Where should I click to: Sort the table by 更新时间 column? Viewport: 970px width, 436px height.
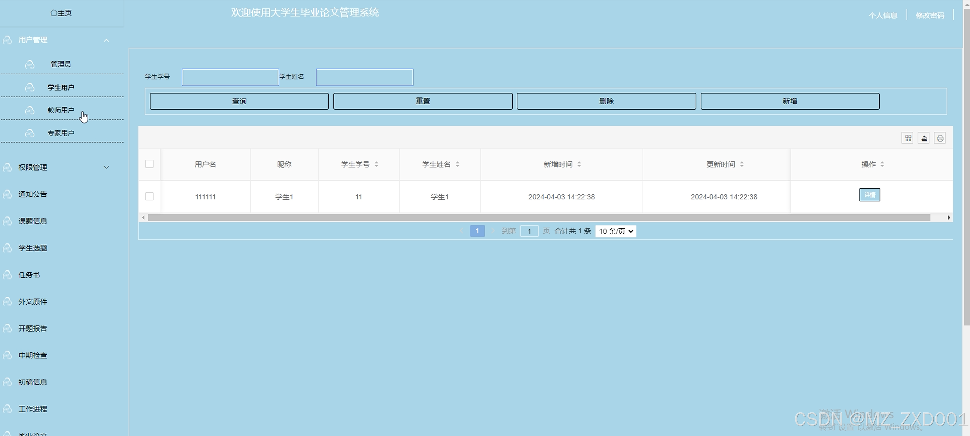click(742, 164)
